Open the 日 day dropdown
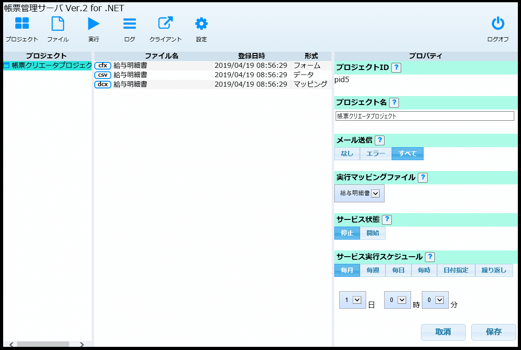 point(353,300)
